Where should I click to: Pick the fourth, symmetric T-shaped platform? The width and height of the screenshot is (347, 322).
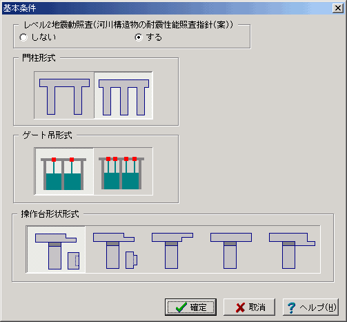tap(232, 249)
